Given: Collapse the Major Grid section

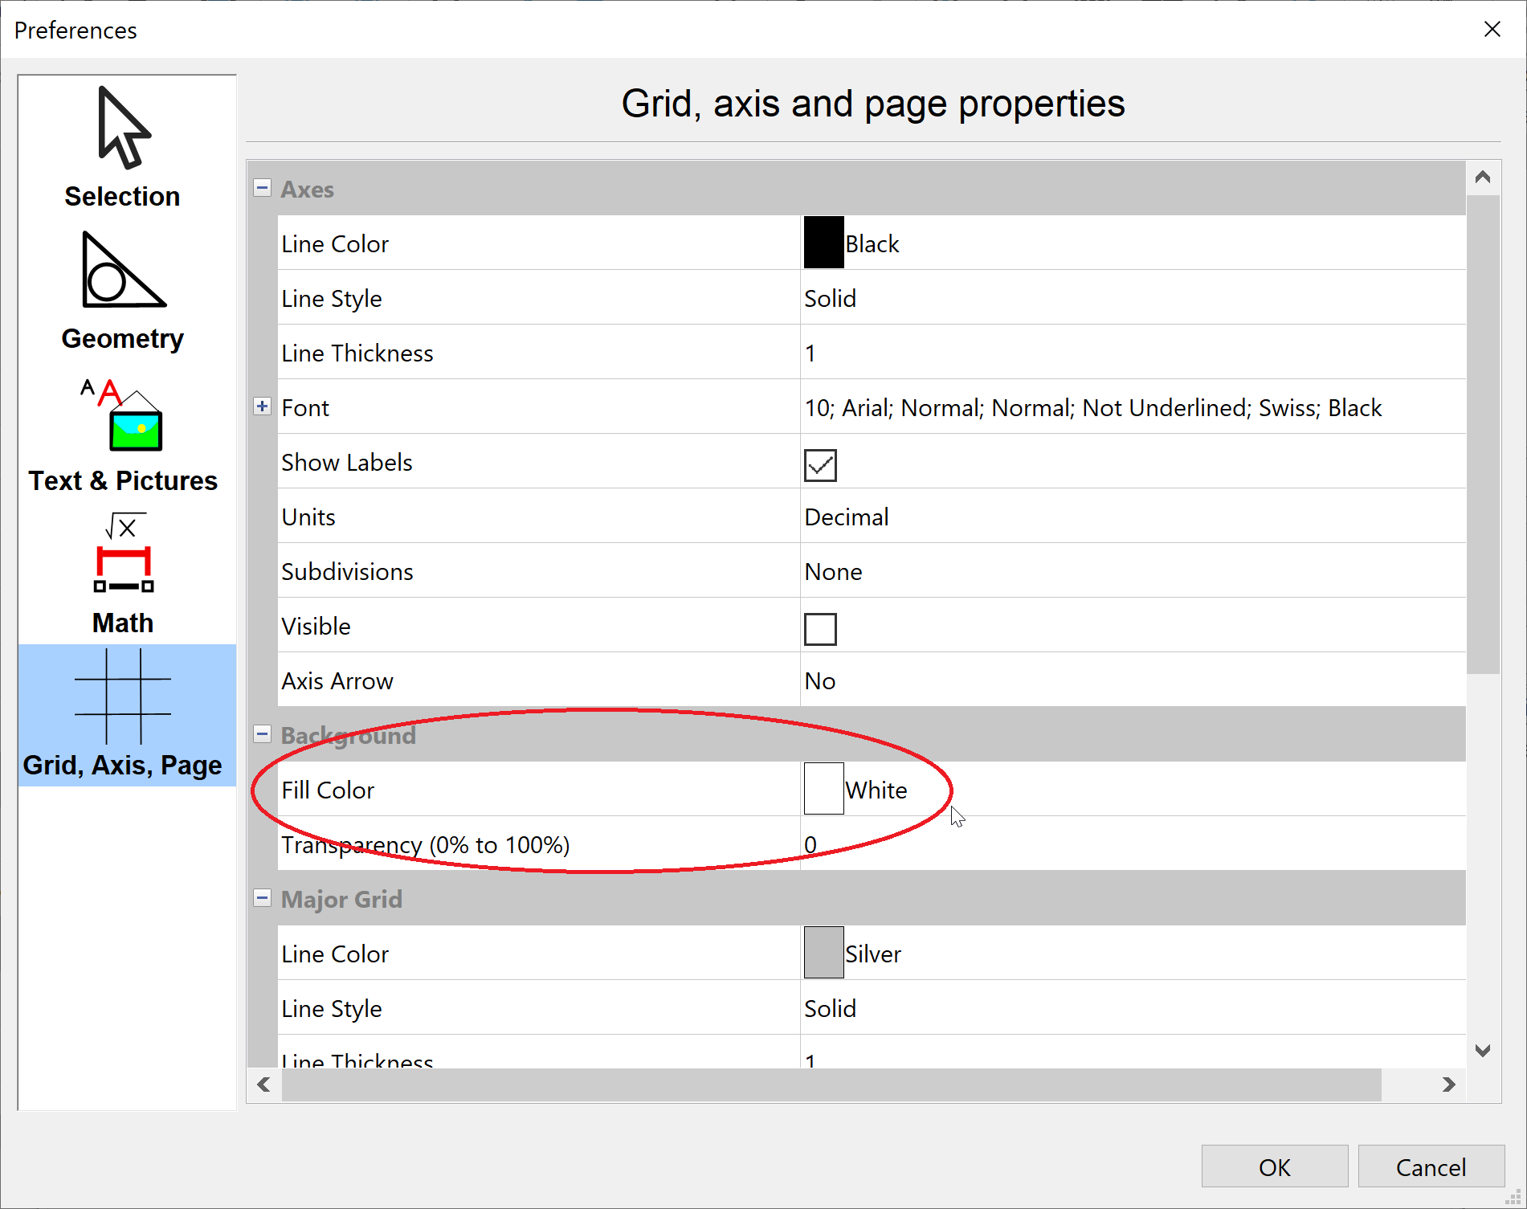Looking at the screenshot, I should tap(263, 898).
